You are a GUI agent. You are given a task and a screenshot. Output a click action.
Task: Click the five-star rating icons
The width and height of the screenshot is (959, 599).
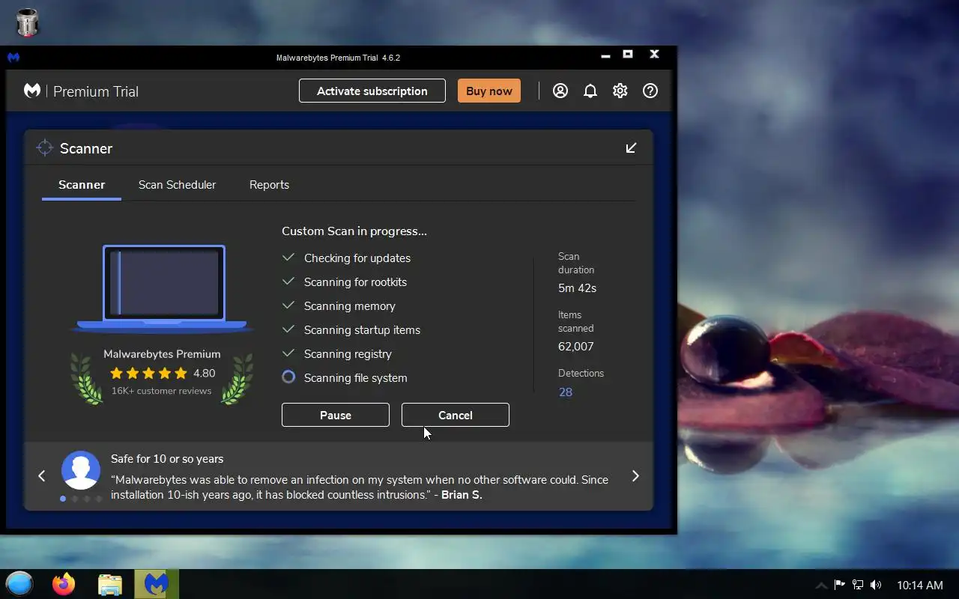point(148,373)
